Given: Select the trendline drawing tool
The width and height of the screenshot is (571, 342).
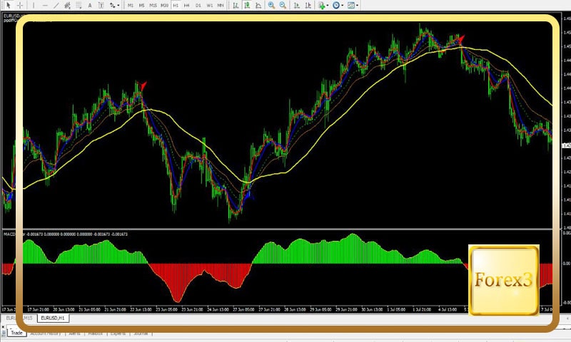Looking at the screenshot, I should tap(56, 5).
